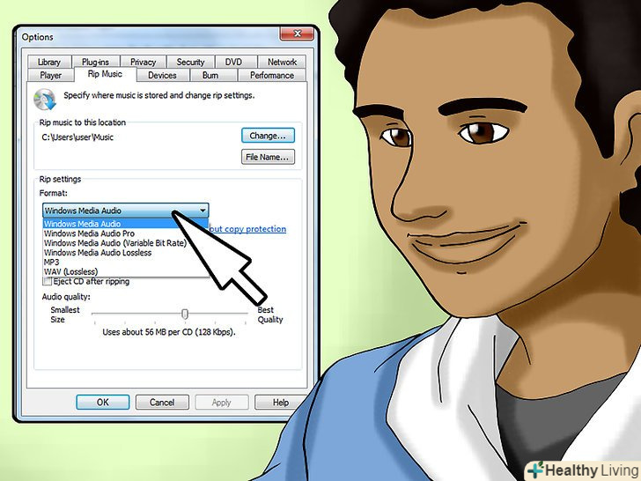Click the Best Quality label

270,315
